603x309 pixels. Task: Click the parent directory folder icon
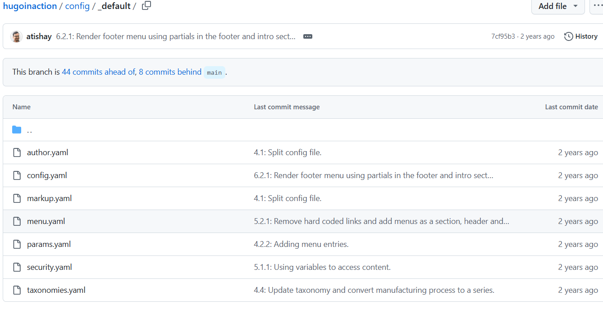[17, 130]
